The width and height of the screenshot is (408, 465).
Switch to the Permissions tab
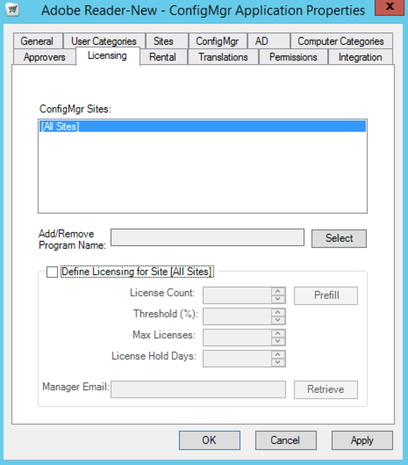tap(293, 57)
